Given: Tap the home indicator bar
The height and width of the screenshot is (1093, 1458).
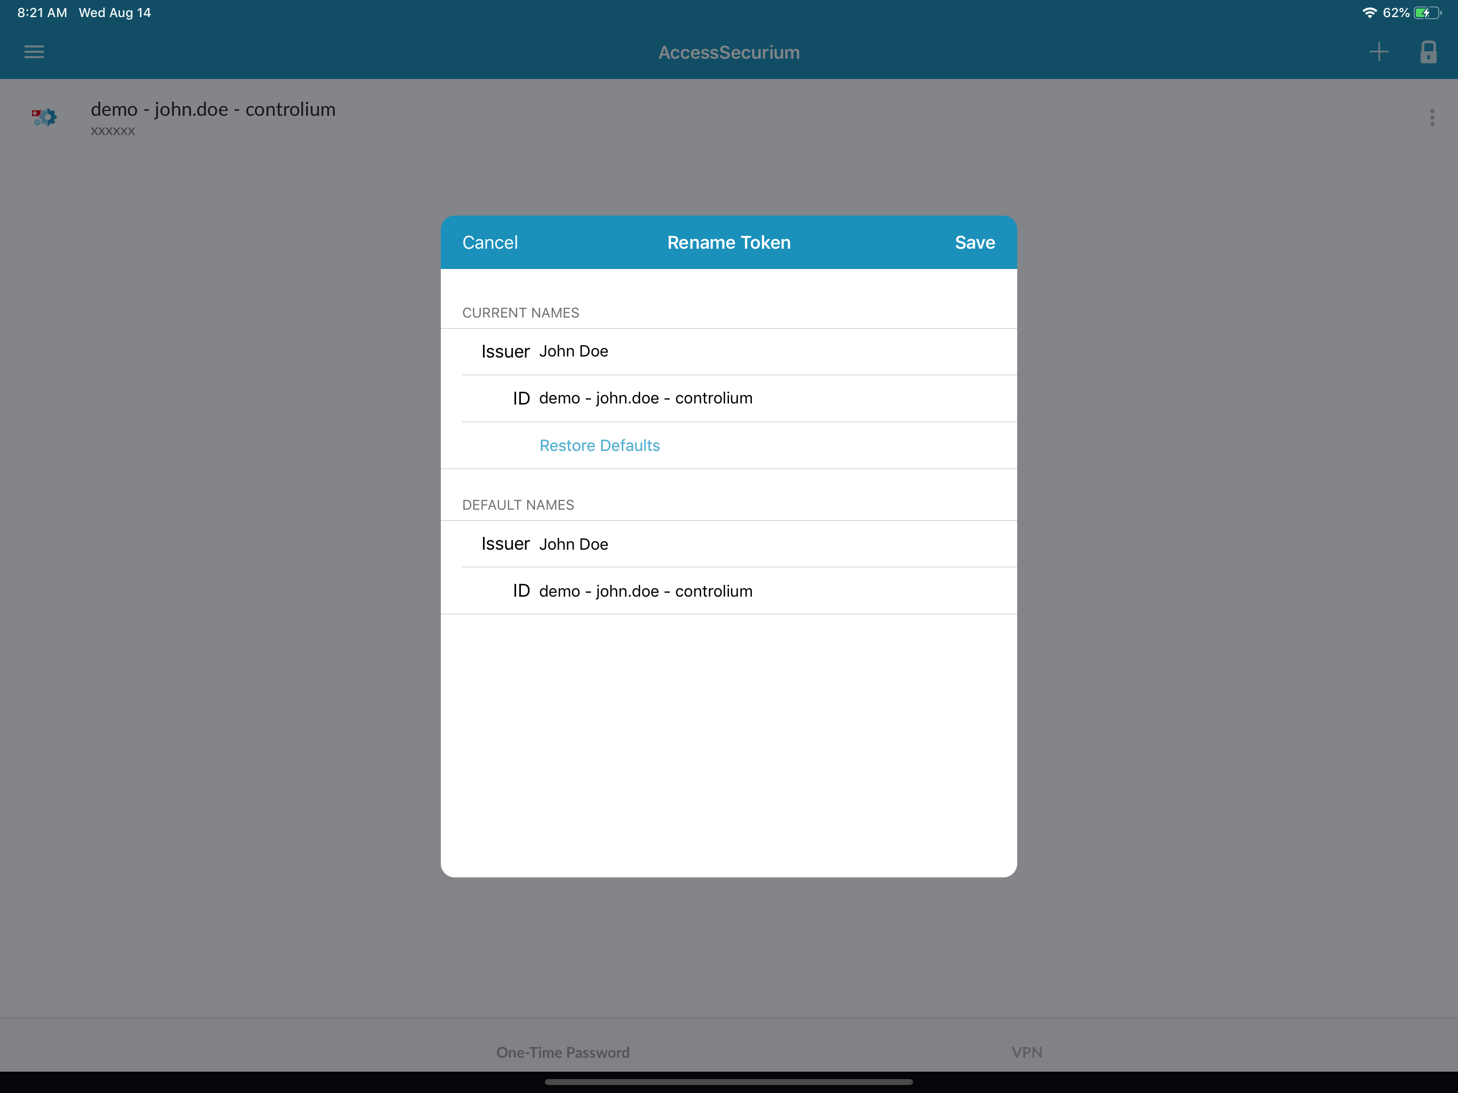Looking at the screenshot, I should 729,1082.
